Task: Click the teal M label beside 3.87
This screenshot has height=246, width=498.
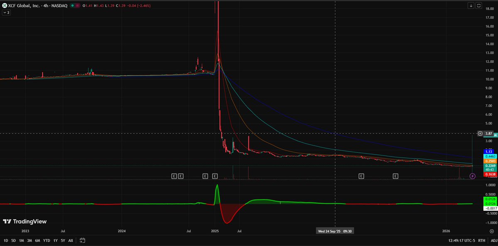Action: (495, 135)
